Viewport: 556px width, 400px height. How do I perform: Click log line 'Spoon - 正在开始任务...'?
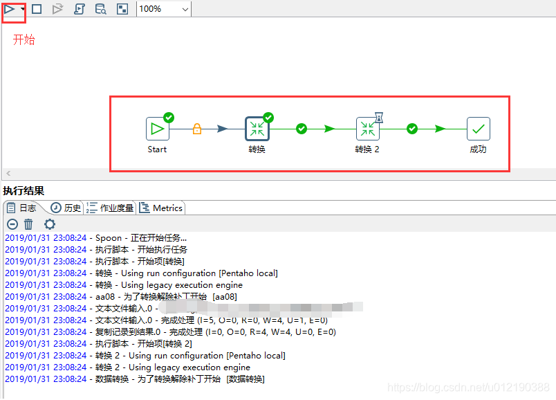point(95,238)
